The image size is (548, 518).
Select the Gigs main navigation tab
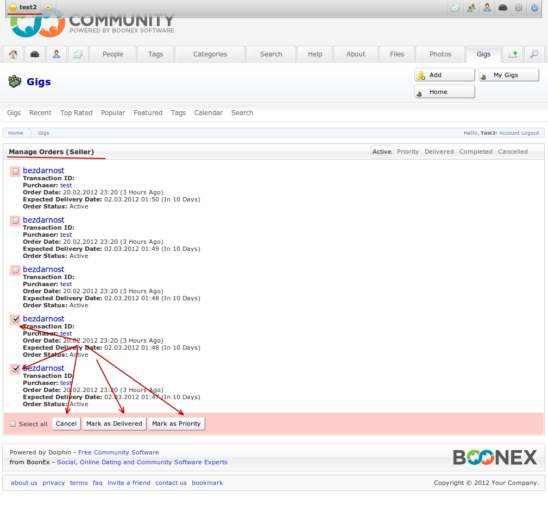coord(484,54)
